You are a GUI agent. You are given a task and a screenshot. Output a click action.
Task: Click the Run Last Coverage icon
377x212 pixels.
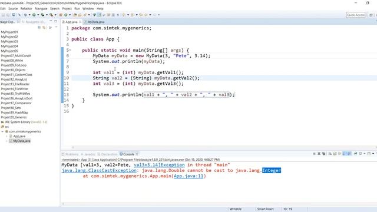(42, 15)
